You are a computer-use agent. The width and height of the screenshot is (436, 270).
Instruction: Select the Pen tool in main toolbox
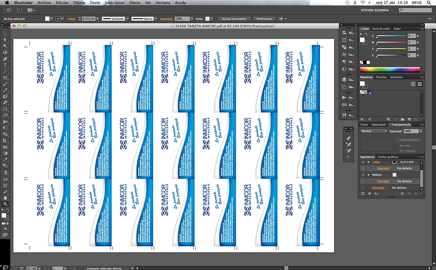click(5, 59)
